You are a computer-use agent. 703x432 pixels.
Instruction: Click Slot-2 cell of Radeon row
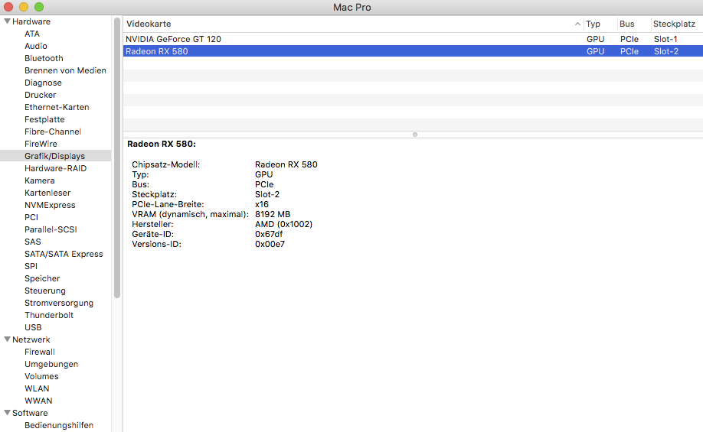click(665, 51)
